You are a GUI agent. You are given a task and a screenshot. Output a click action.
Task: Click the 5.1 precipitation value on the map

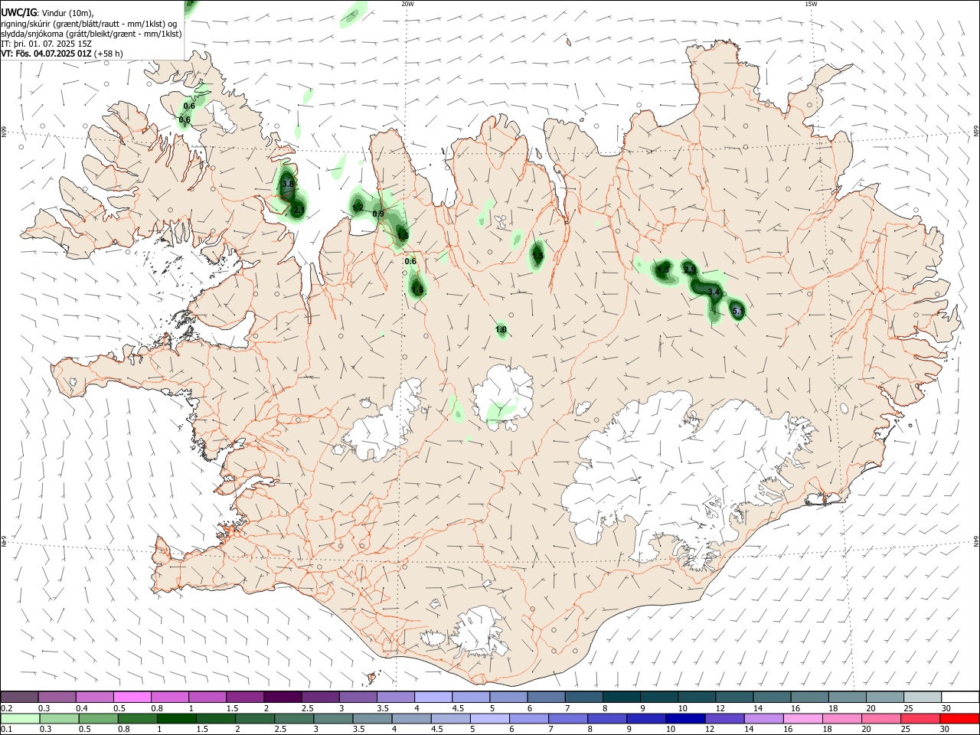(738, 312)
